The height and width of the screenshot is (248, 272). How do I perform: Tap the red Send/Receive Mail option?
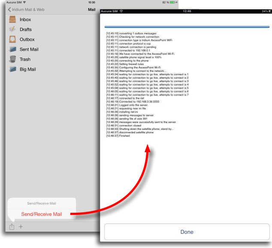click(42, 214)
